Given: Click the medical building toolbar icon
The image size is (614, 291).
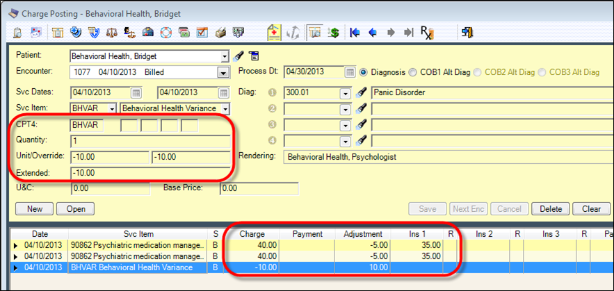Looking at the screenshot, I should click(x=148, y=32).
